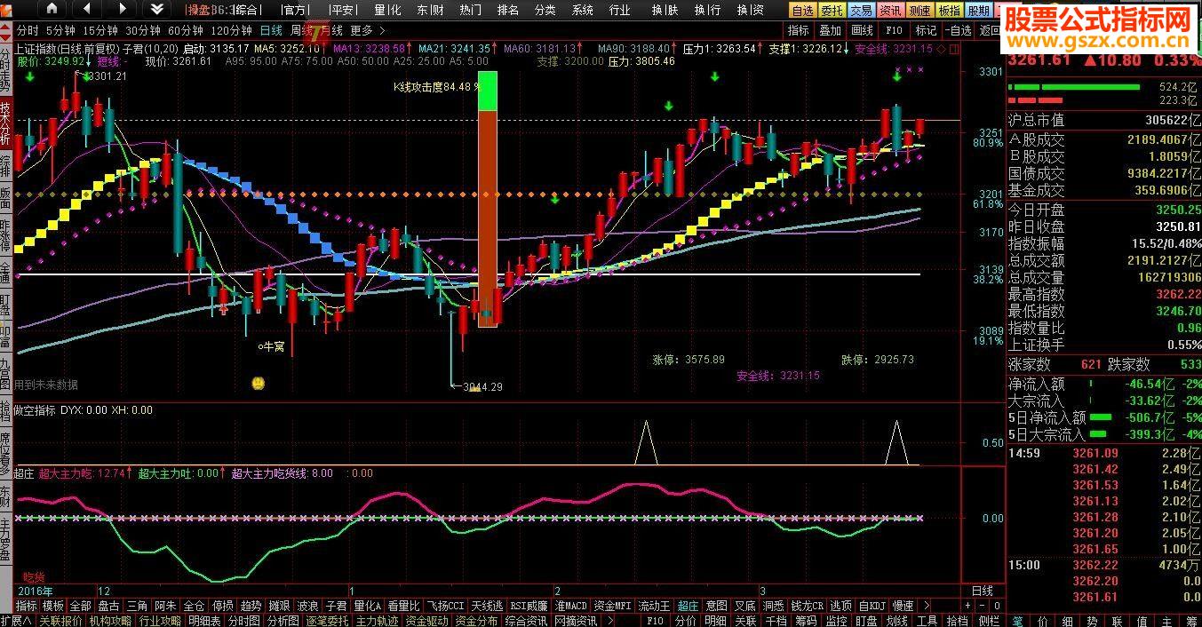Click the small square icon after 安全线 value
Image resolution: width=1202 pixels, height=627 pixels.
(x=955, y=48)
